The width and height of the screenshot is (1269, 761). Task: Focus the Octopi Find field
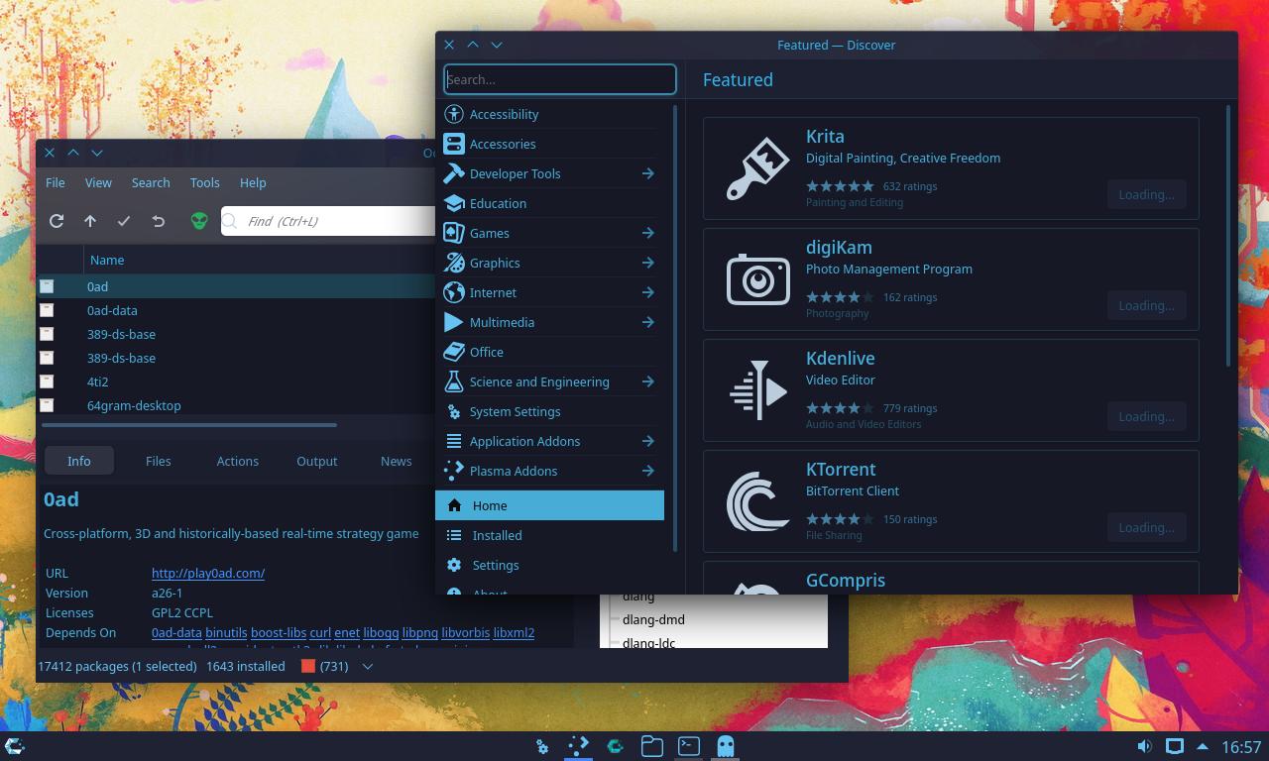329,221
